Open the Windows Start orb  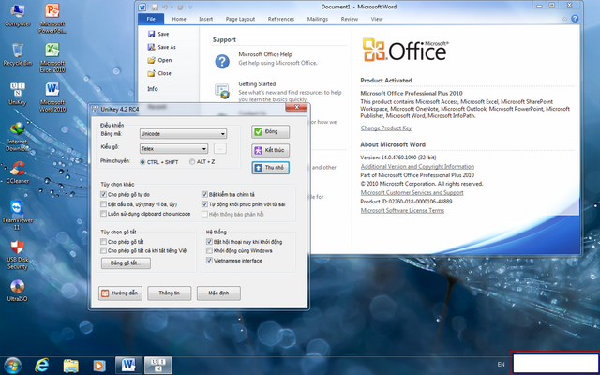(12, 366)
